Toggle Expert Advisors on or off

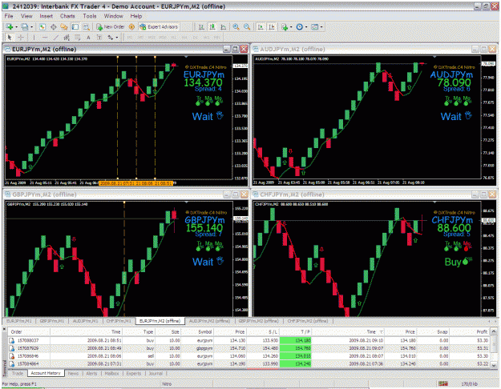(159, 26)
